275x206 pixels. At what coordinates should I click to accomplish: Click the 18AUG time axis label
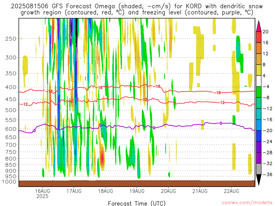105,191
